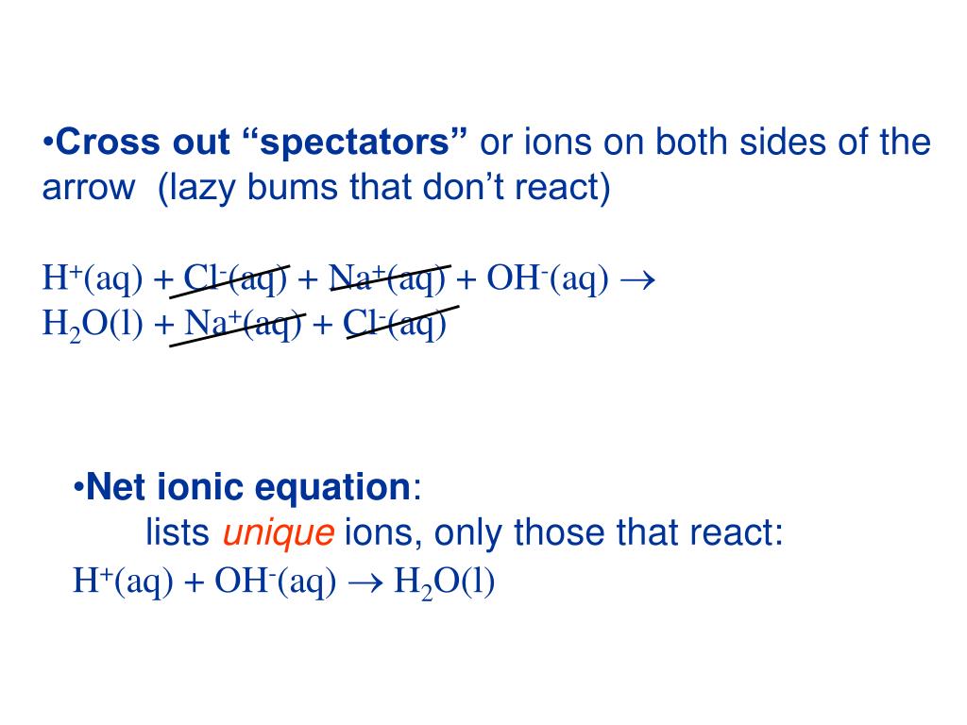
Task: Click OH-(aq) in the full ionic equation
Action: pyautogui.click(x=548, y=278)
